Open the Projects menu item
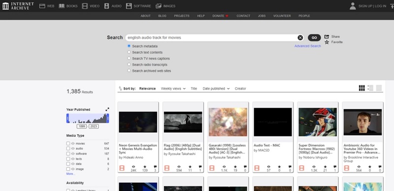394x191 pixels. (182, 16)
